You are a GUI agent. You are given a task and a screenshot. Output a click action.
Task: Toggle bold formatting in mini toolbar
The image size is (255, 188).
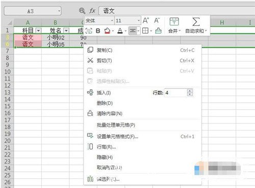pos(98,31)
